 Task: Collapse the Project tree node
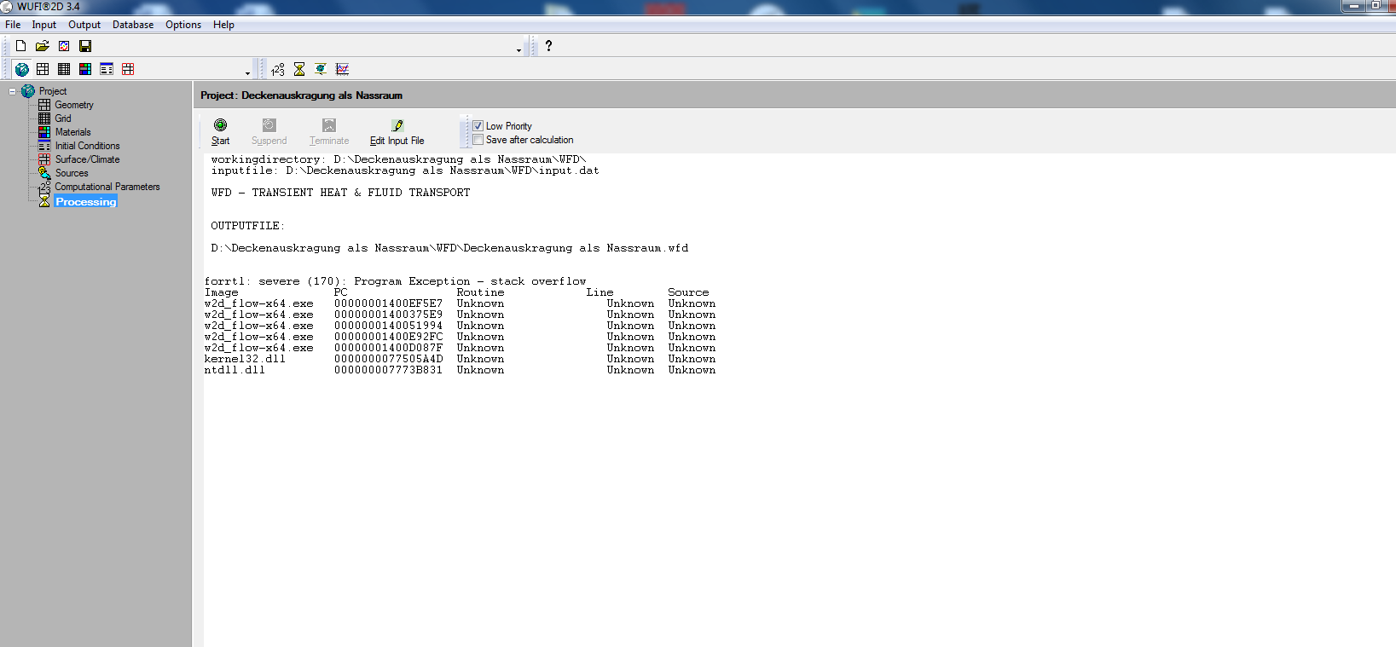13,91
